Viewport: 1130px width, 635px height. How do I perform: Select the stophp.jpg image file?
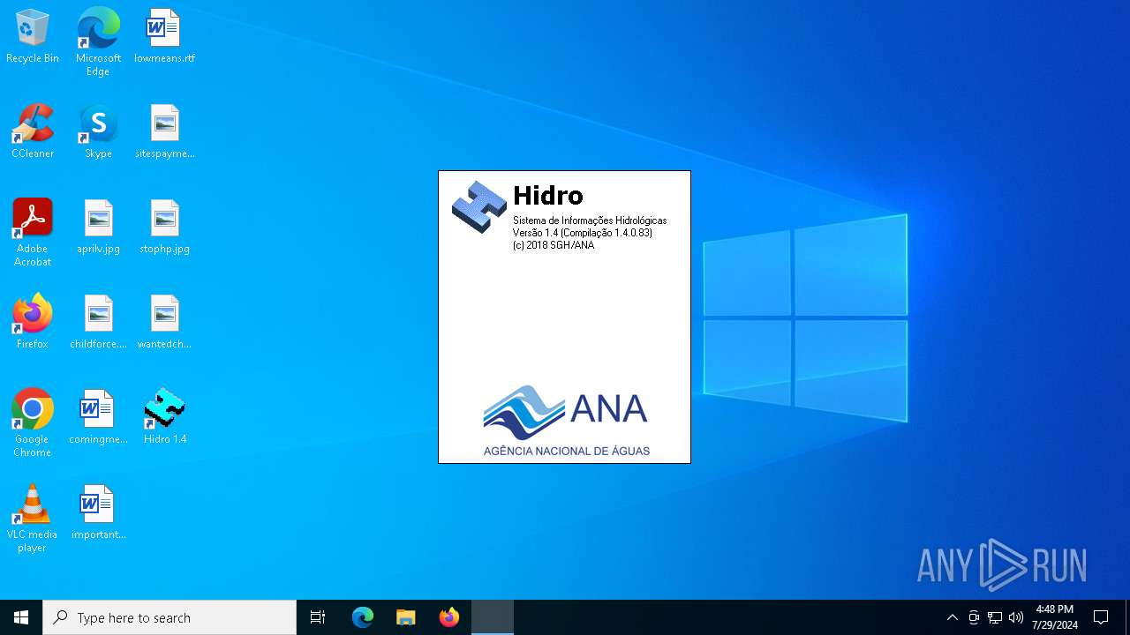point(164,227)
